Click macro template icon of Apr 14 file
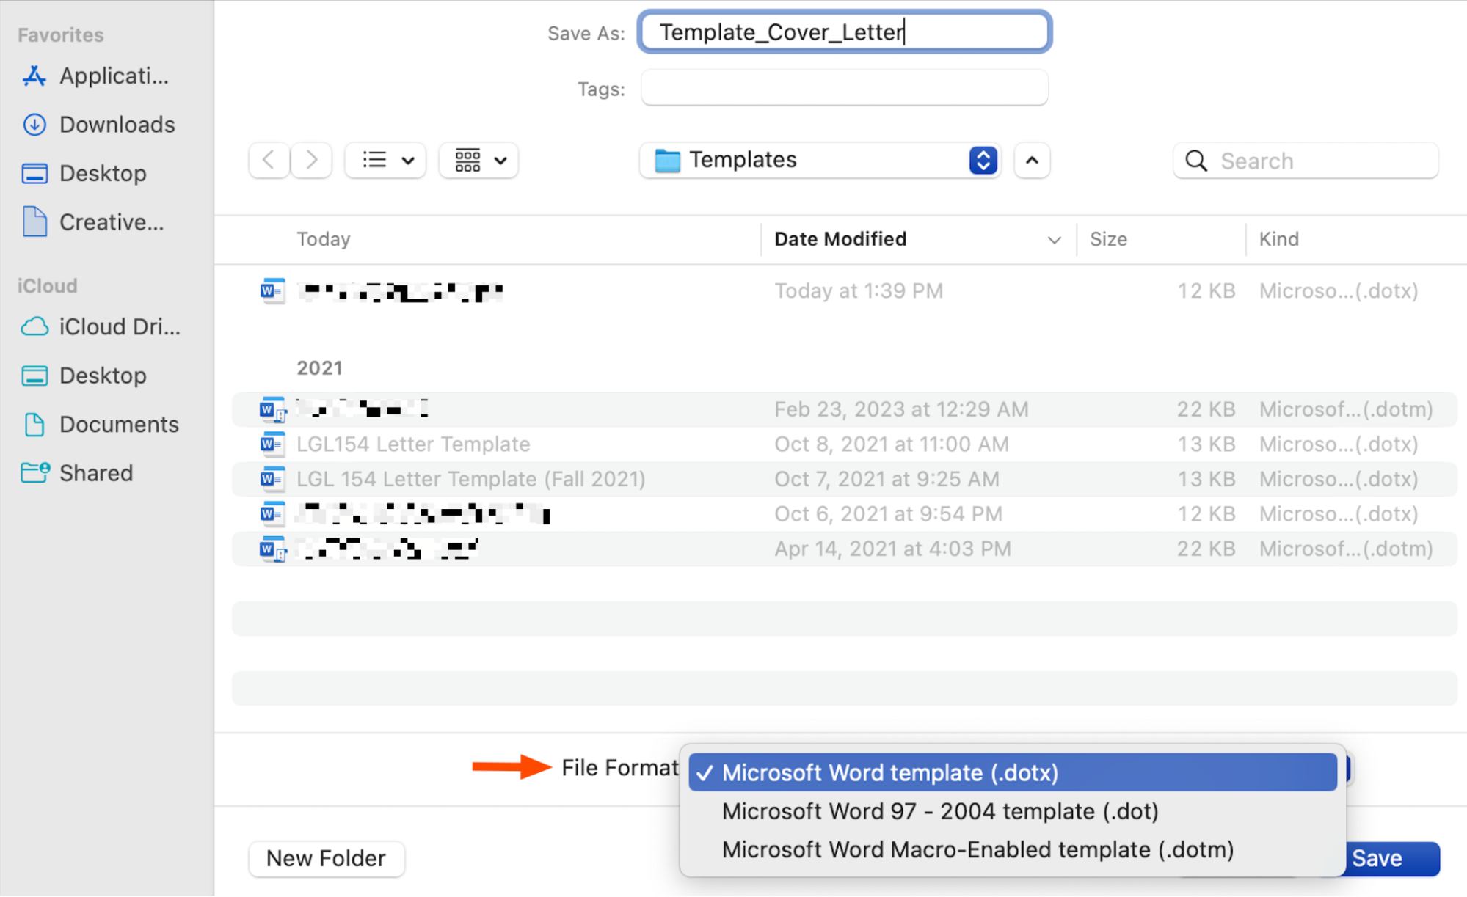Viewport: 1467px width, 897px height. [272, 549]
